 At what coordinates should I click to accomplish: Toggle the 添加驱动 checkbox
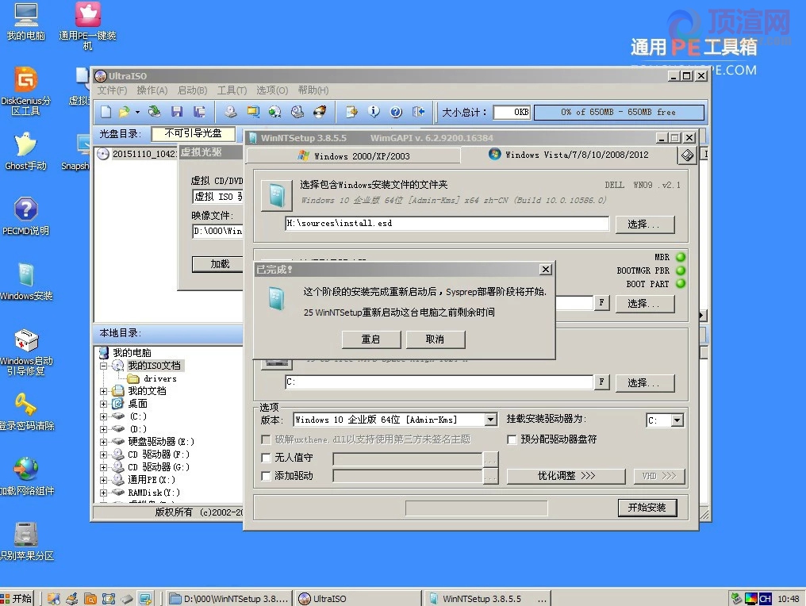click(266, 476)
